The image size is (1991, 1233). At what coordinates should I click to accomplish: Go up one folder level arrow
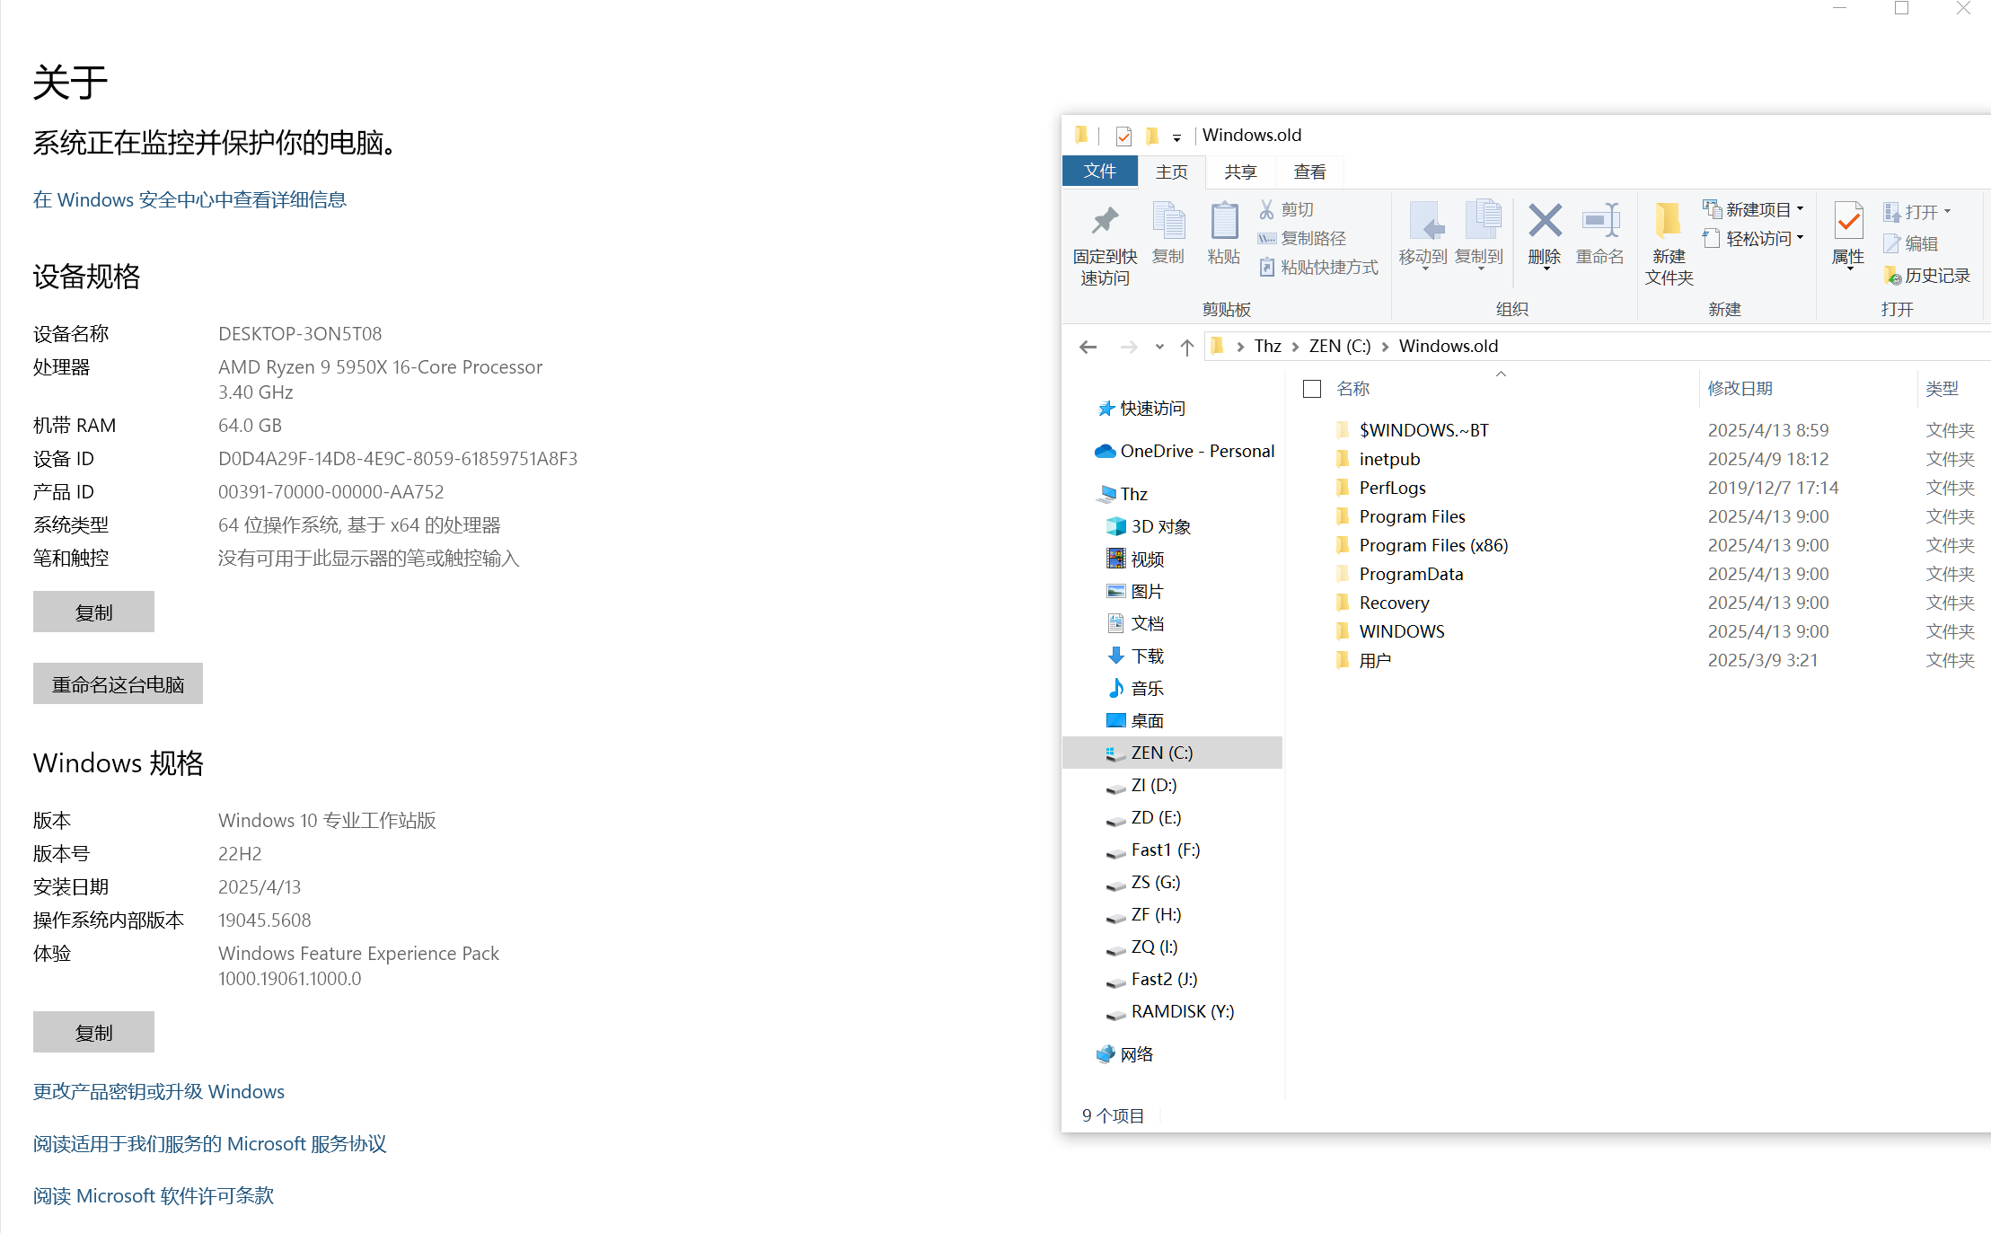coord(1187,347)
